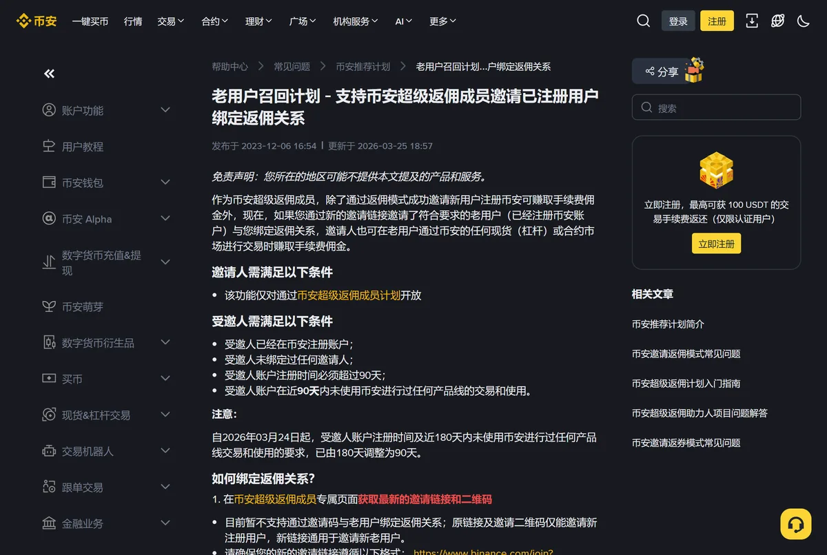Expand the 数字货币充值&提现 section chevron
The image size is (827, 555).
(165, 262)
